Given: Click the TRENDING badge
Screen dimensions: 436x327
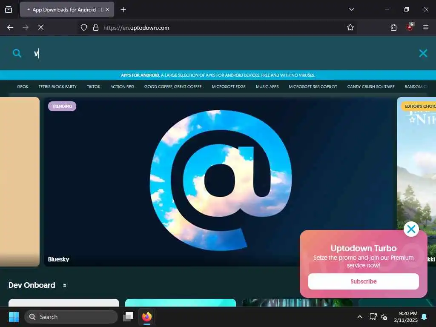Looking at the screenshot, I should coord(62,106).
